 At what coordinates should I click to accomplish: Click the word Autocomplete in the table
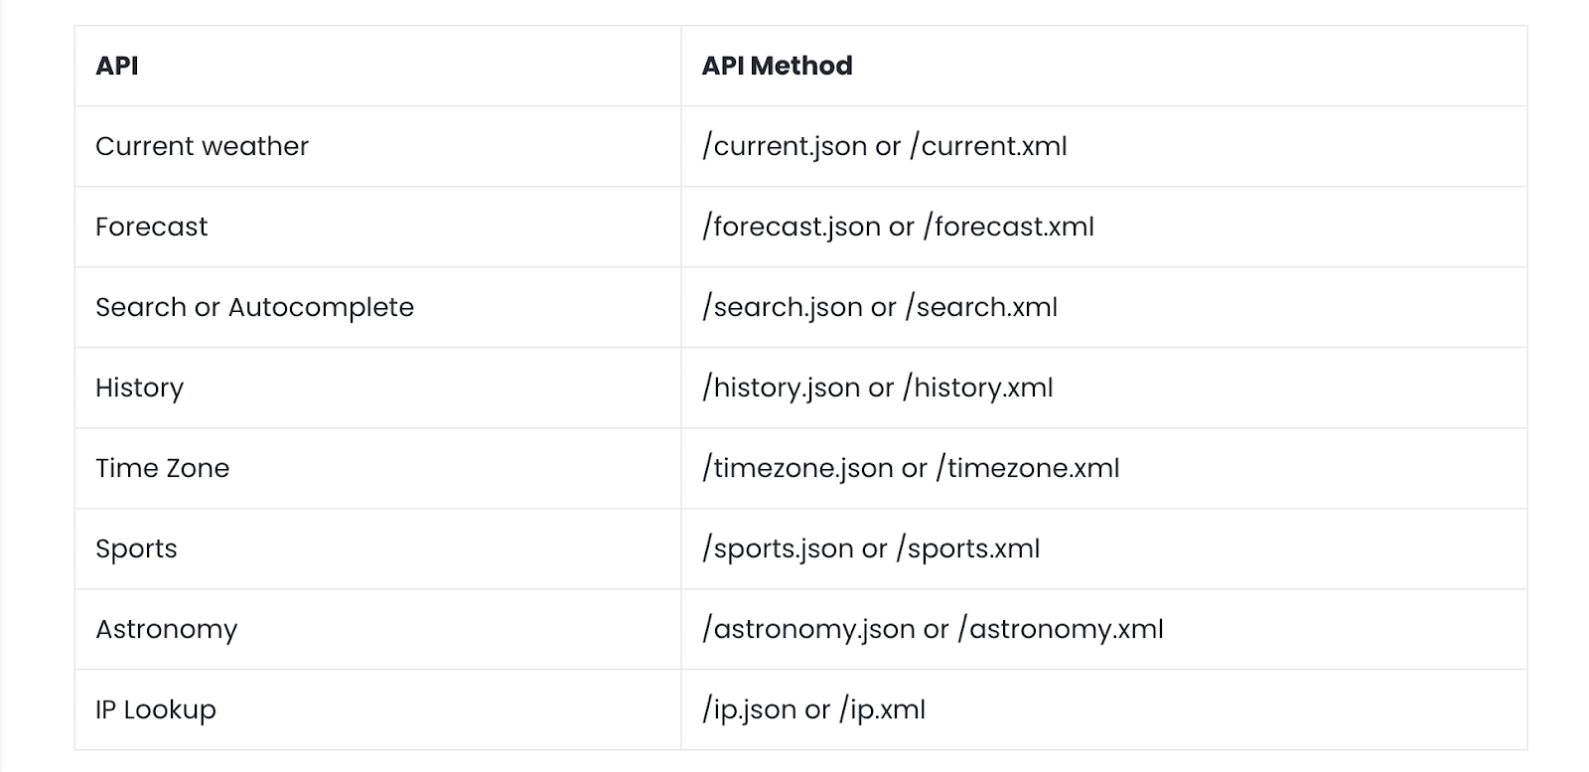click(x=321, y=307)
